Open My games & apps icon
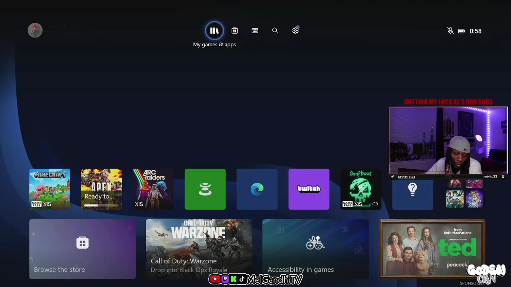511x287 pixels. pos(214,31)
